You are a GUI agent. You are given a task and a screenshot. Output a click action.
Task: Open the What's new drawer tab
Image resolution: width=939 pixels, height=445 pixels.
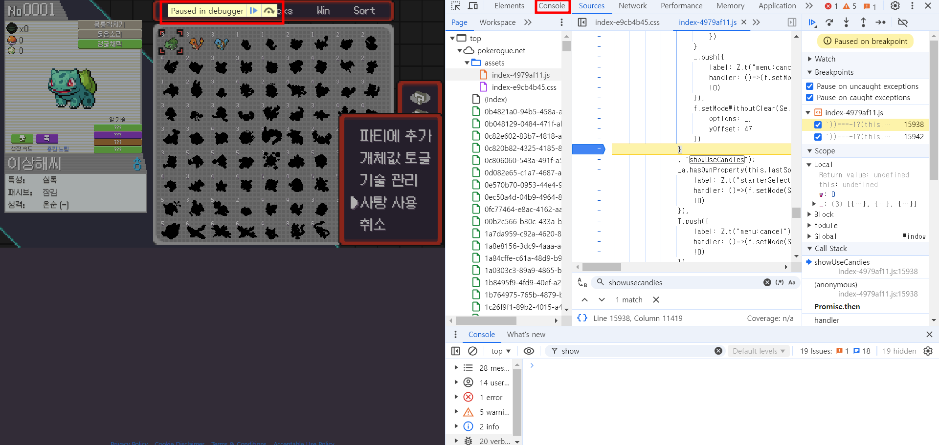(x=526, y=335)
